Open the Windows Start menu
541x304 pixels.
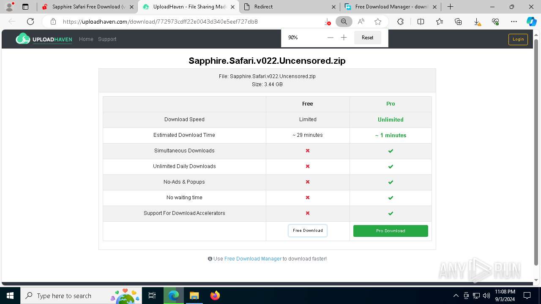[x=10, y=296]
